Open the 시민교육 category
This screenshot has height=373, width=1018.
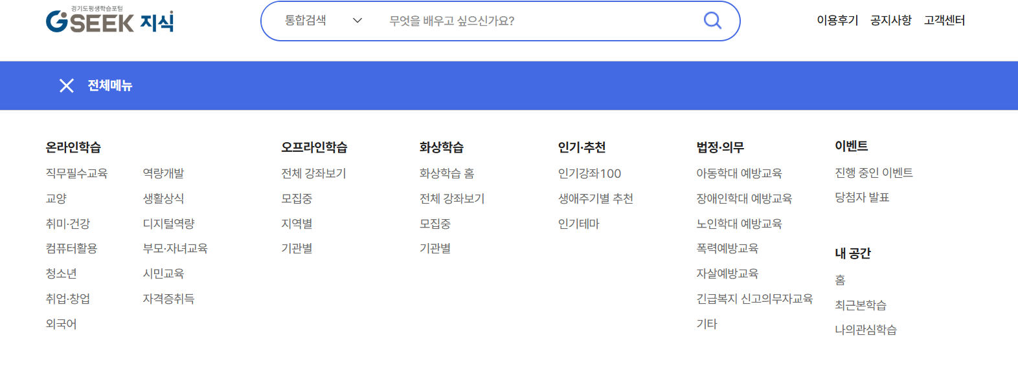(164, 273)
